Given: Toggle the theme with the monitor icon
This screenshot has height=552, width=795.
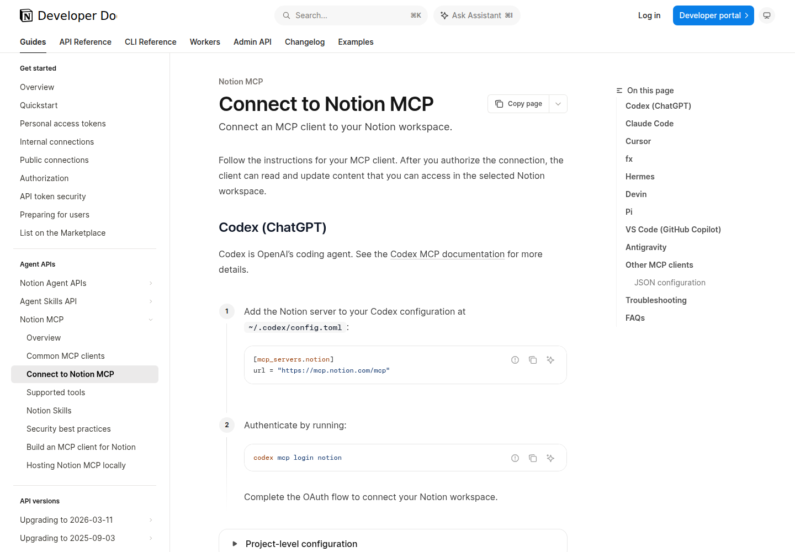Looking at the screenshot, I should (767, 15).
